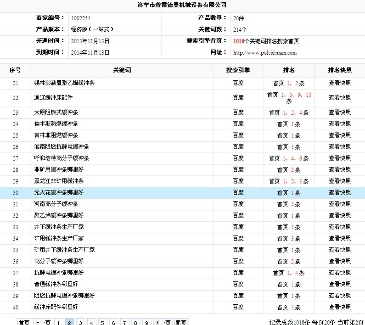The image size is (365, 325).
Task: Select keyword 普通缓冲条哪里好
Action: pos(56,284)
